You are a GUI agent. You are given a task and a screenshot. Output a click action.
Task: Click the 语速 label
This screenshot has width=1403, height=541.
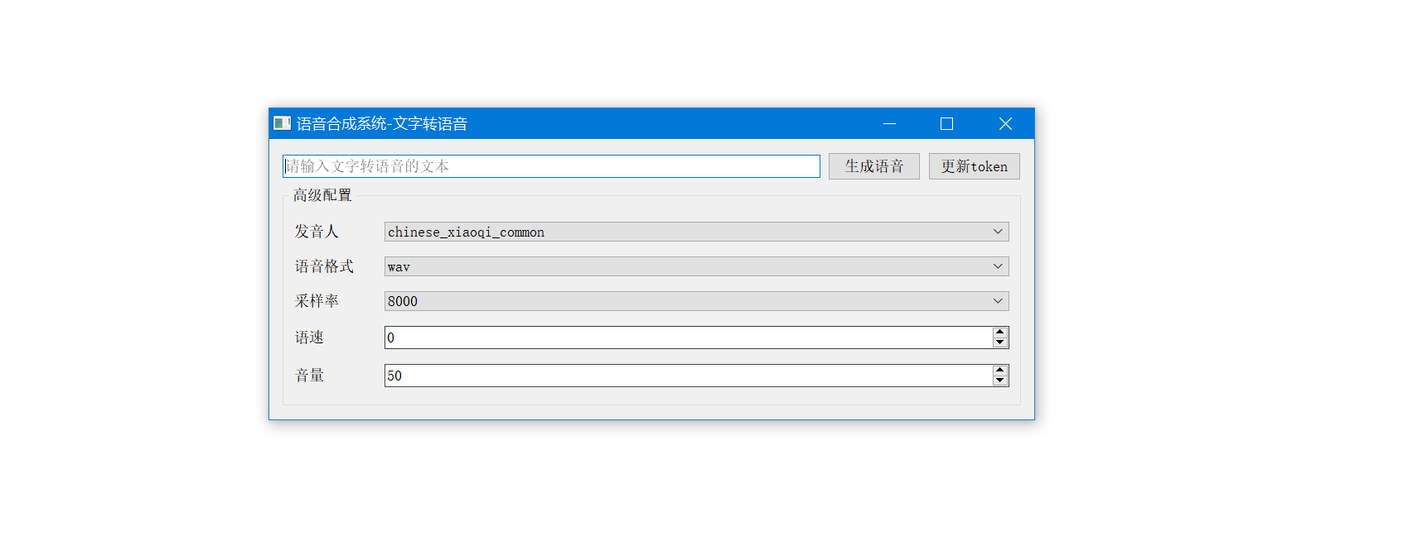[309, 338]
